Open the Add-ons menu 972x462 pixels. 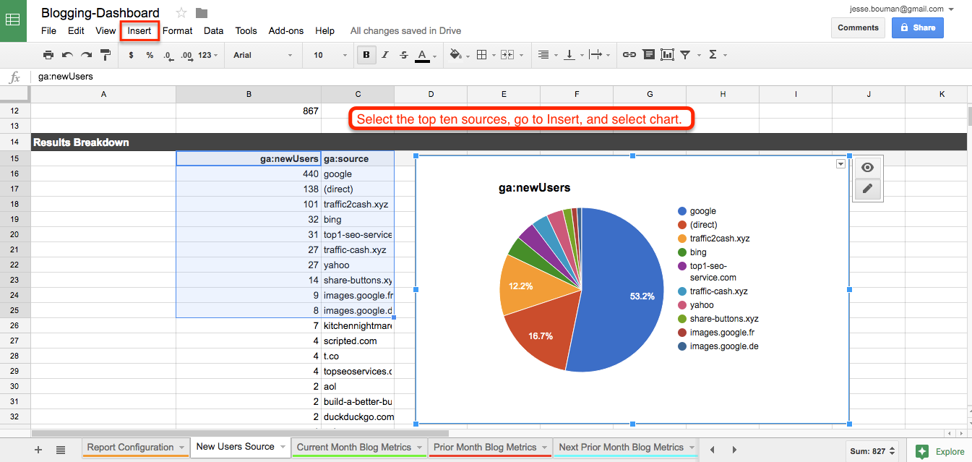point(286,30)
